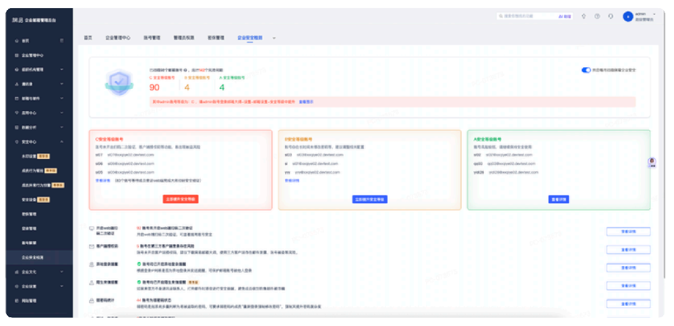Expand the 组织机构管理 sidebar chevron
Screen dimensions: 674x326
(62, 69)
